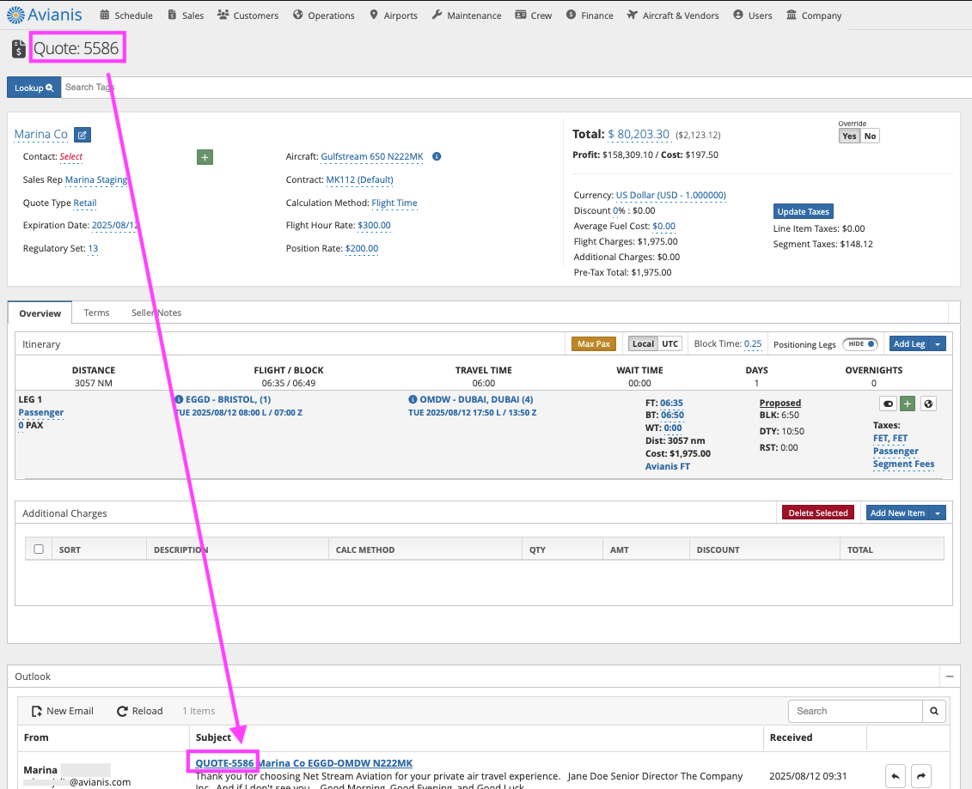The height and width of the screenshot is (789, 972).
Task: Switch to the Seller Notes tab
Action: coord(156,313)
